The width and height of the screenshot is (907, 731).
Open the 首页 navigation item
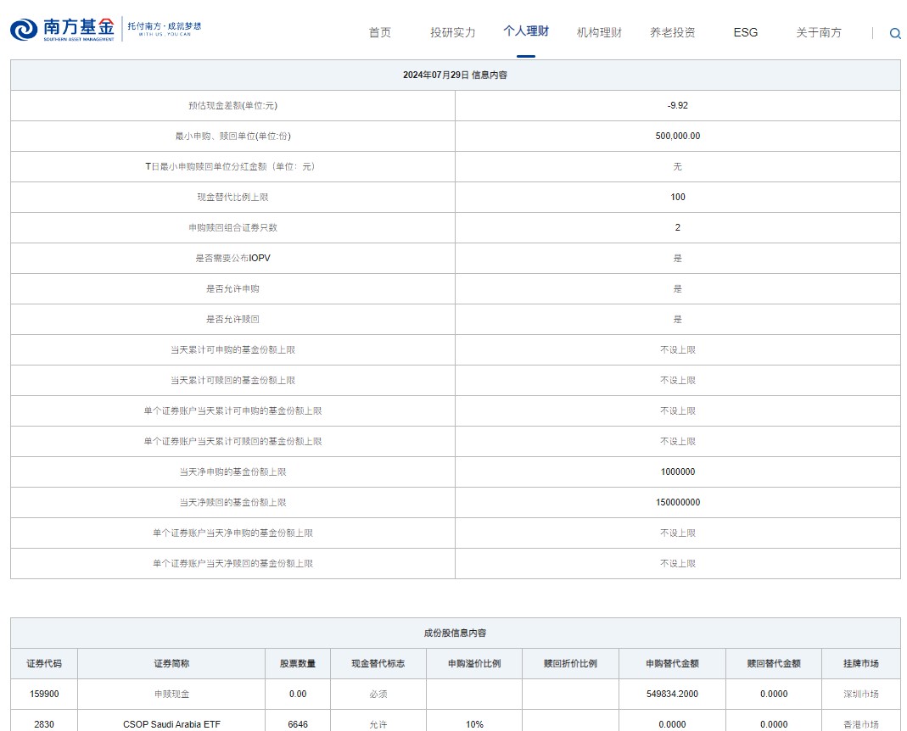click(380, 33)
